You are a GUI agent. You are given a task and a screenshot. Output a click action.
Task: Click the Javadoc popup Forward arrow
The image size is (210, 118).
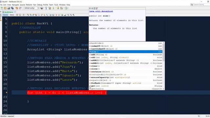(x=92, y=8)
